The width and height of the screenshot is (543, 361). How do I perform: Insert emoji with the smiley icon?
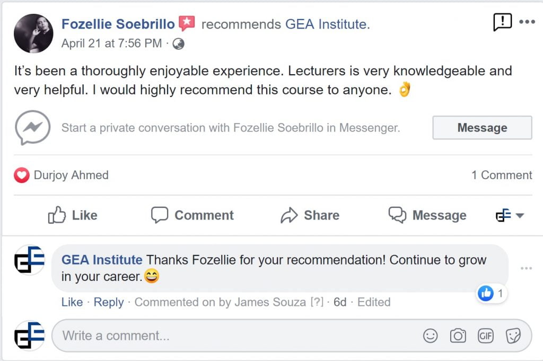tap(431, 336)
